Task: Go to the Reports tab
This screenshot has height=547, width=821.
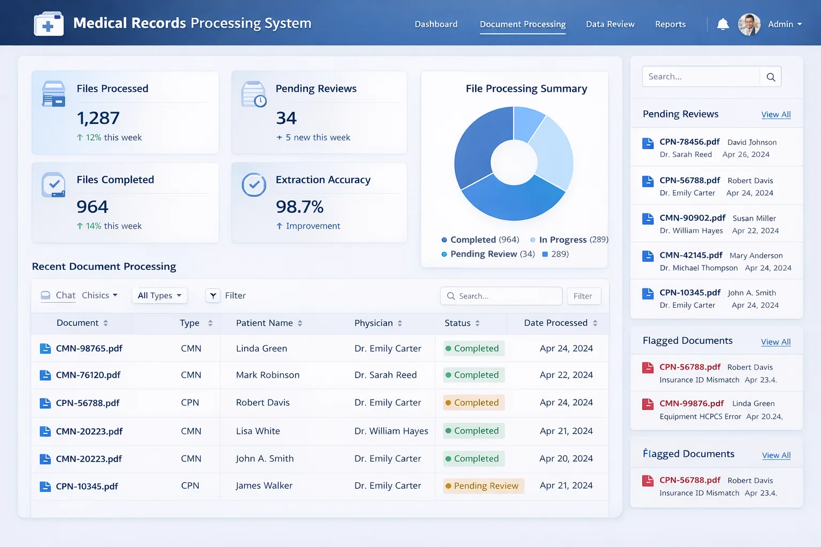Action: pos(670,25)
